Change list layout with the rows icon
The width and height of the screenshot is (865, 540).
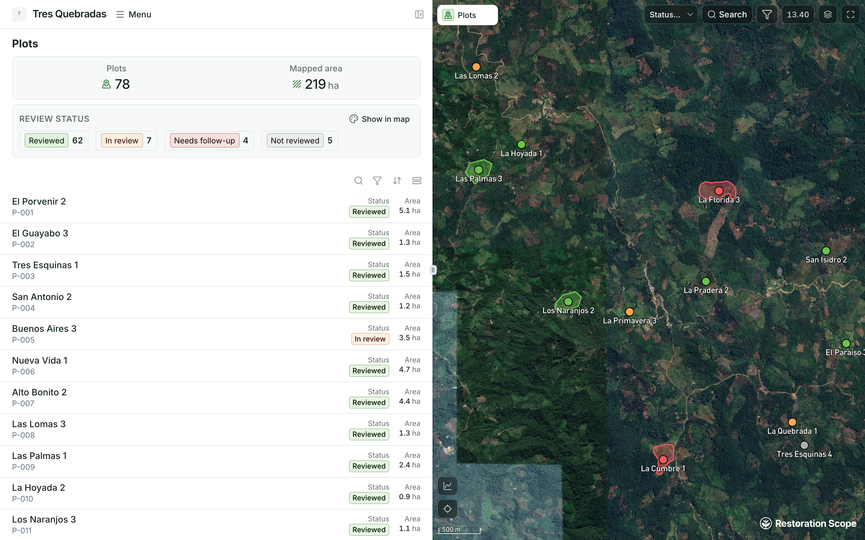(x=417, y=181)
